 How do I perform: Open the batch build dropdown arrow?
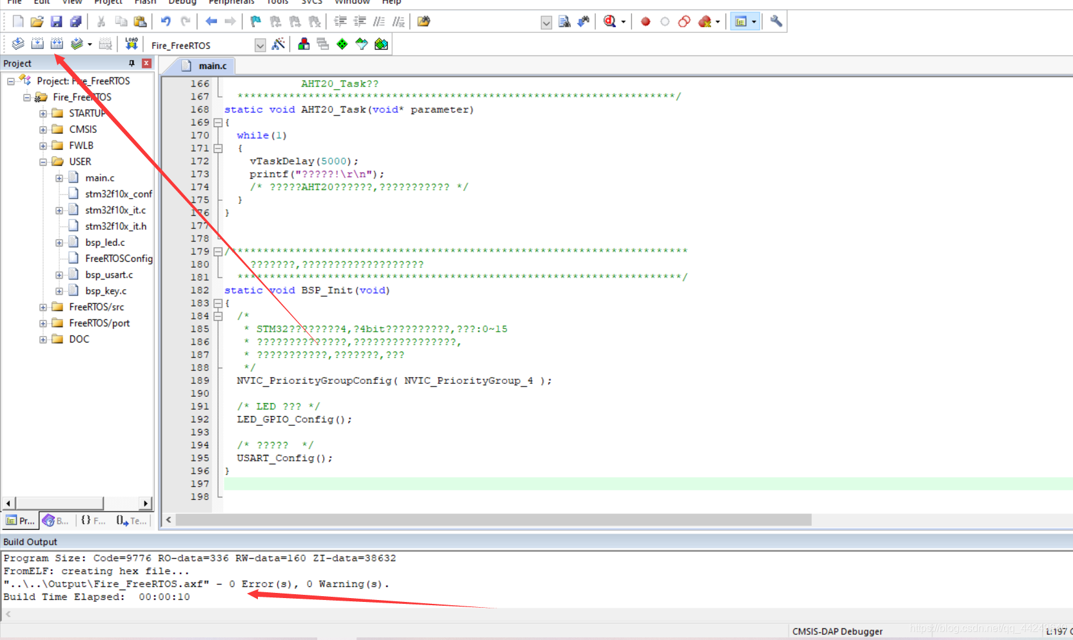pyautogui.click(x=90, y=45)
